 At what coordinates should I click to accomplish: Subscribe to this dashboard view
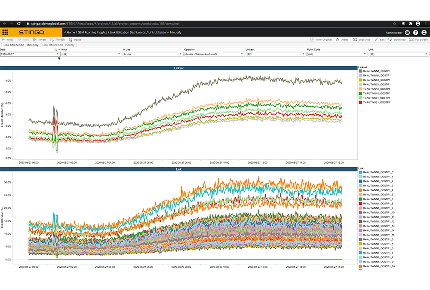pyautogui.click(x=362, y=40)
